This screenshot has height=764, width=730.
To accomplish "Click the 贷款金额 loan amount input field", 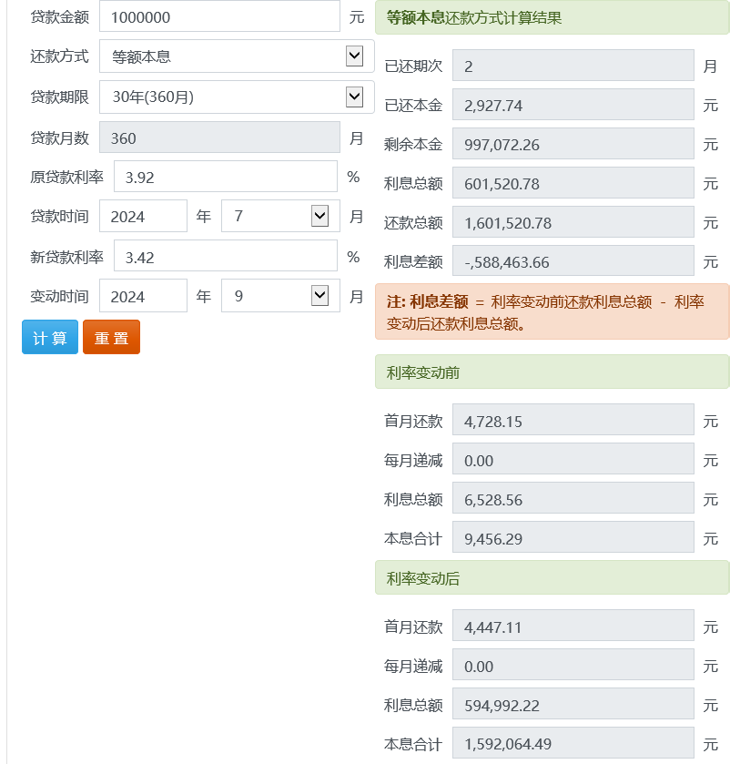I will point(218,16).
